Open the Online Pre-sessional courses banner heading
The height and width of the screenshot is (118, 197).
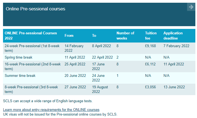(x=35, y=9)
